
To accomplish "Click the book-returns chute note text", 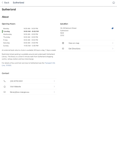I will click(29, 50).
